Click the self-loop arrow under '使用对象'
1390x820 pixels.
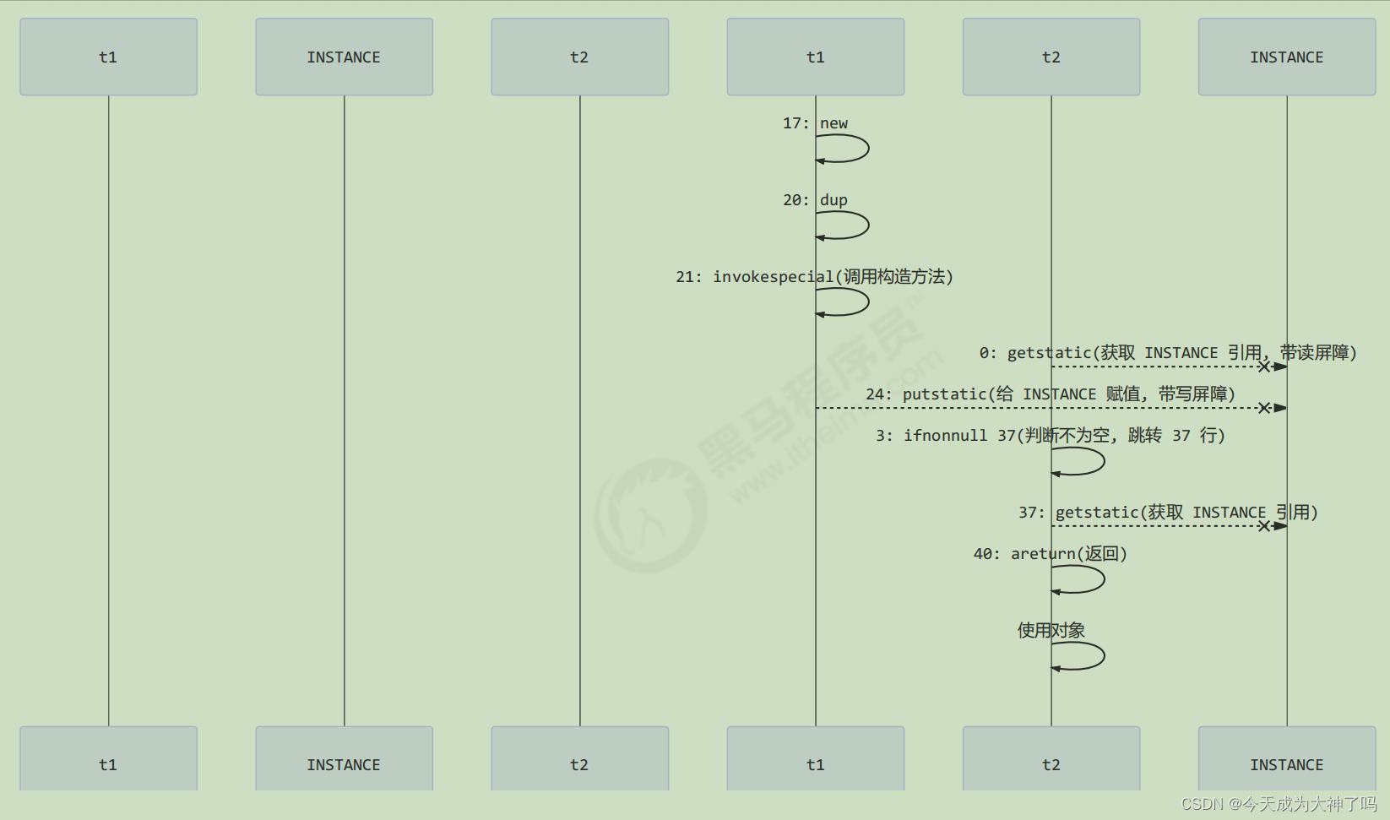coord(1078,656)
